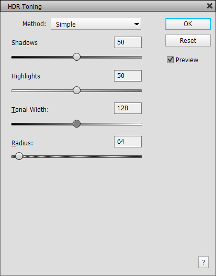Screen dimensions: 216x276
Task: Confirm the settings with OK
Action: coord(188,24)
